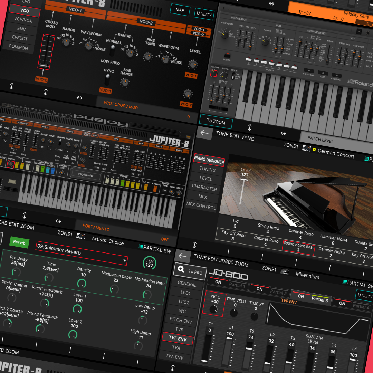Click the VELO +40 knob
The height and width of the screenshot is (373, 373).
213,309
